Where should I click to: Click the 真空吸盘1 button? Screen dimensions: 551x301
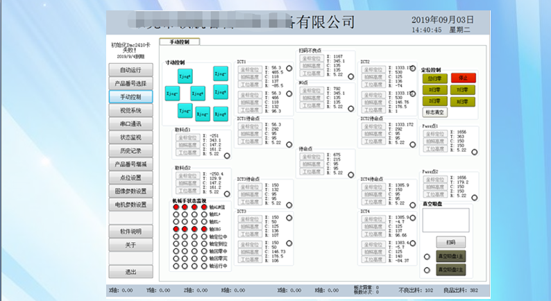coord(451,257)
